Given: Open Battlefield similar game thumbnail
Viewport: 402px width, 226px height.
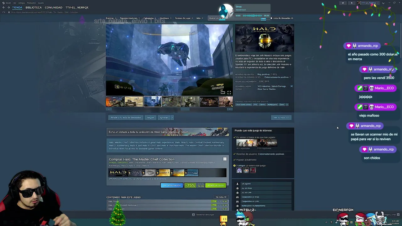Looking at the screenshot, I should coord(246,143).
